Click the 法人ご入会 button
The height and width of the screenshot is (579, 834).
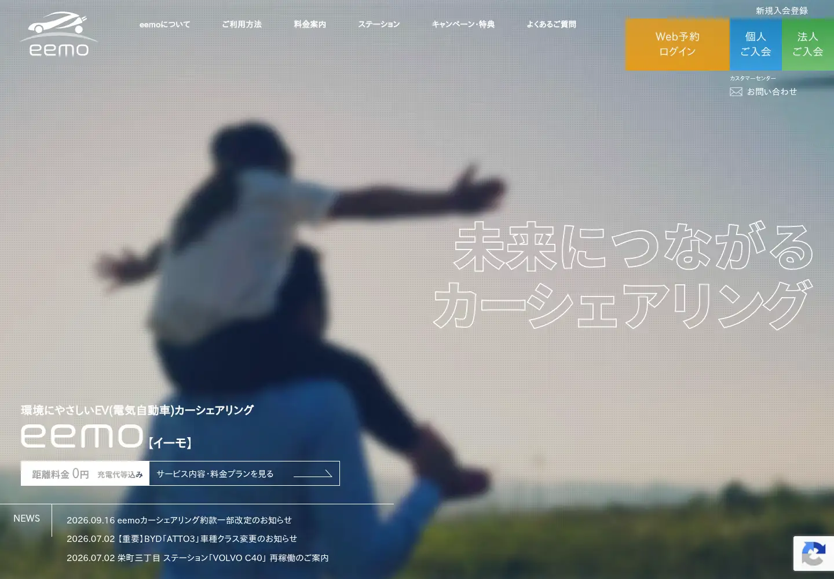click(x=808, y=45)
